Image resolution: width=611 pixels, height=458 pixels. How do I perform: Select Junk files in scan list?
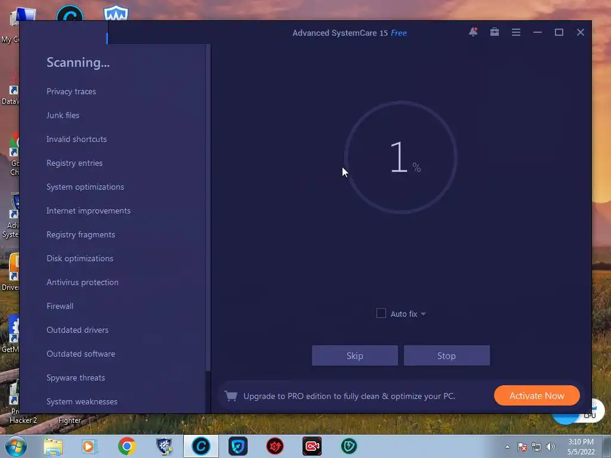(x=63, y=115)
